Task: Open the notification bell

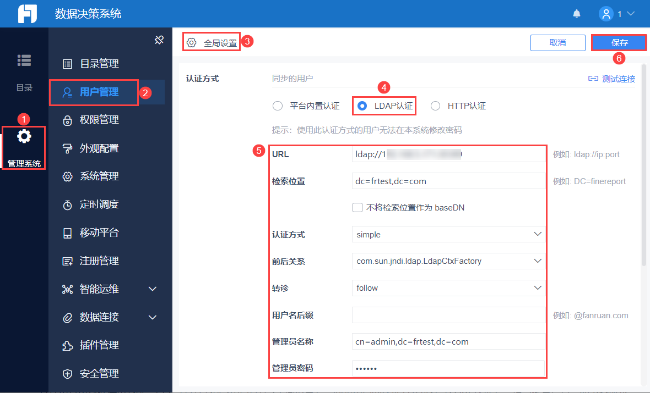Action: [x=577, y=14]
